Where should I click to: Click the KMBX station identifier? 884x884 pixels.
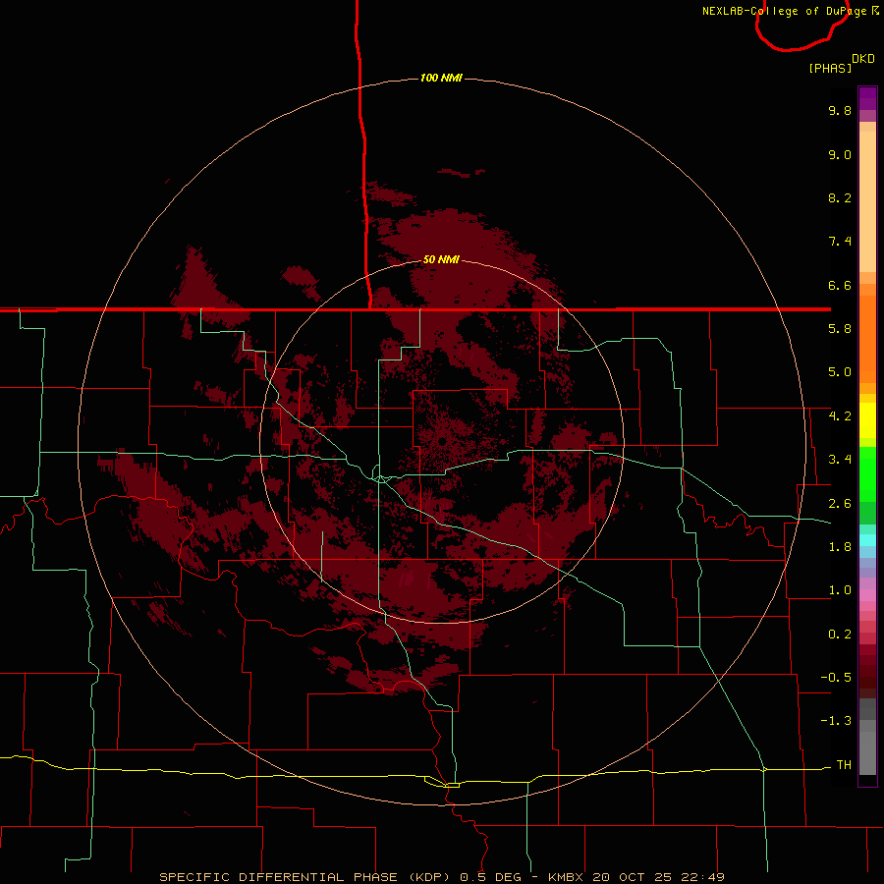click(x=566, y=877)
